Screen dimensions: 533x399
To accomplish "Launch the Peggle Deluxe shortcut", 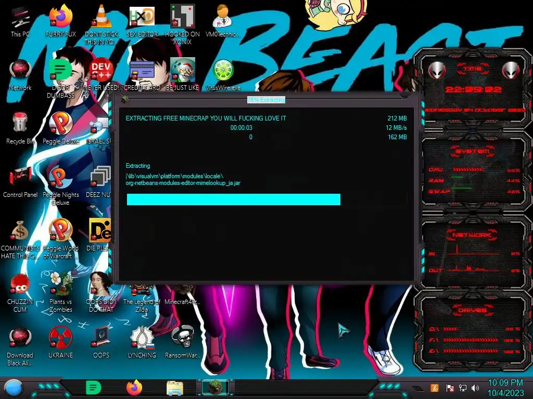I will 60,124.
